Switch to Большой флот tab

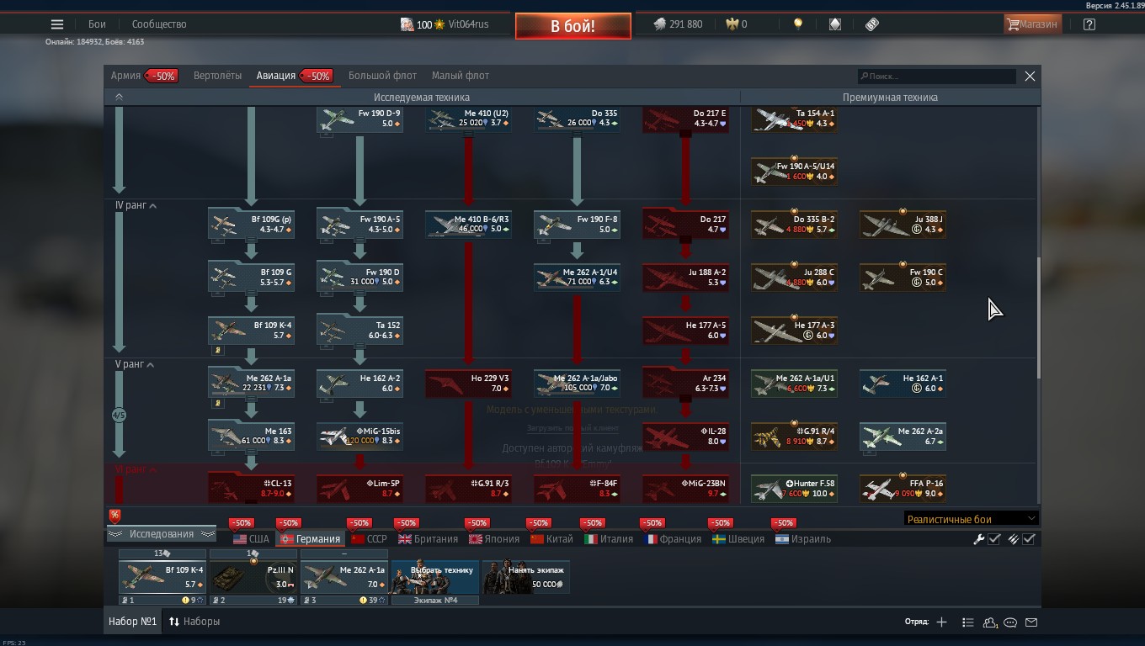point(382,76)
